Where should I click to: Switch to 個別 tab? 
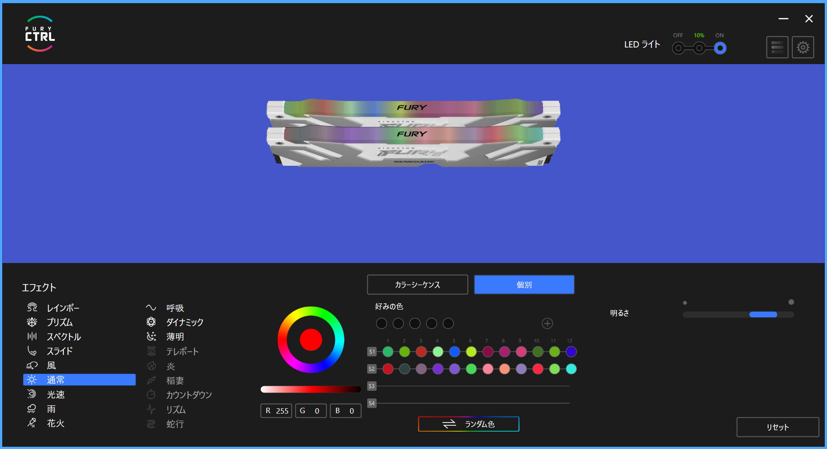pyautogui.click(x=524, y=285)
